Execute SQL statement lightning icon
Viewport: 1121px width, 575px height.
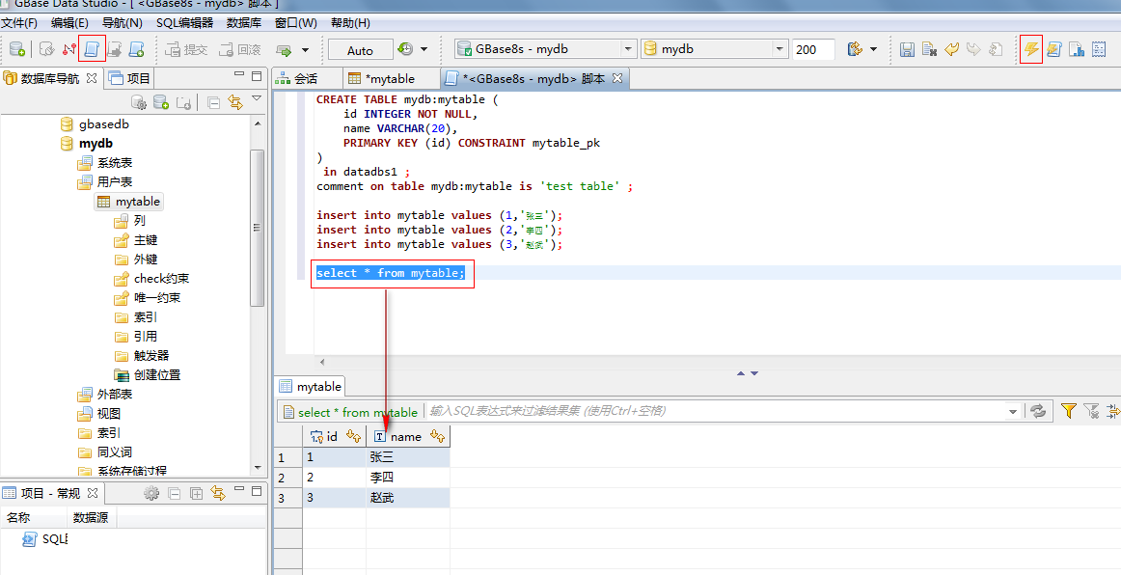[1031, 49]
